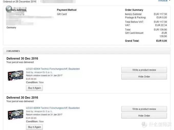Click first LEGO 42064 box thumbnail
The width and height of the screenshot is (174, 130).
(x=15, y=75)
